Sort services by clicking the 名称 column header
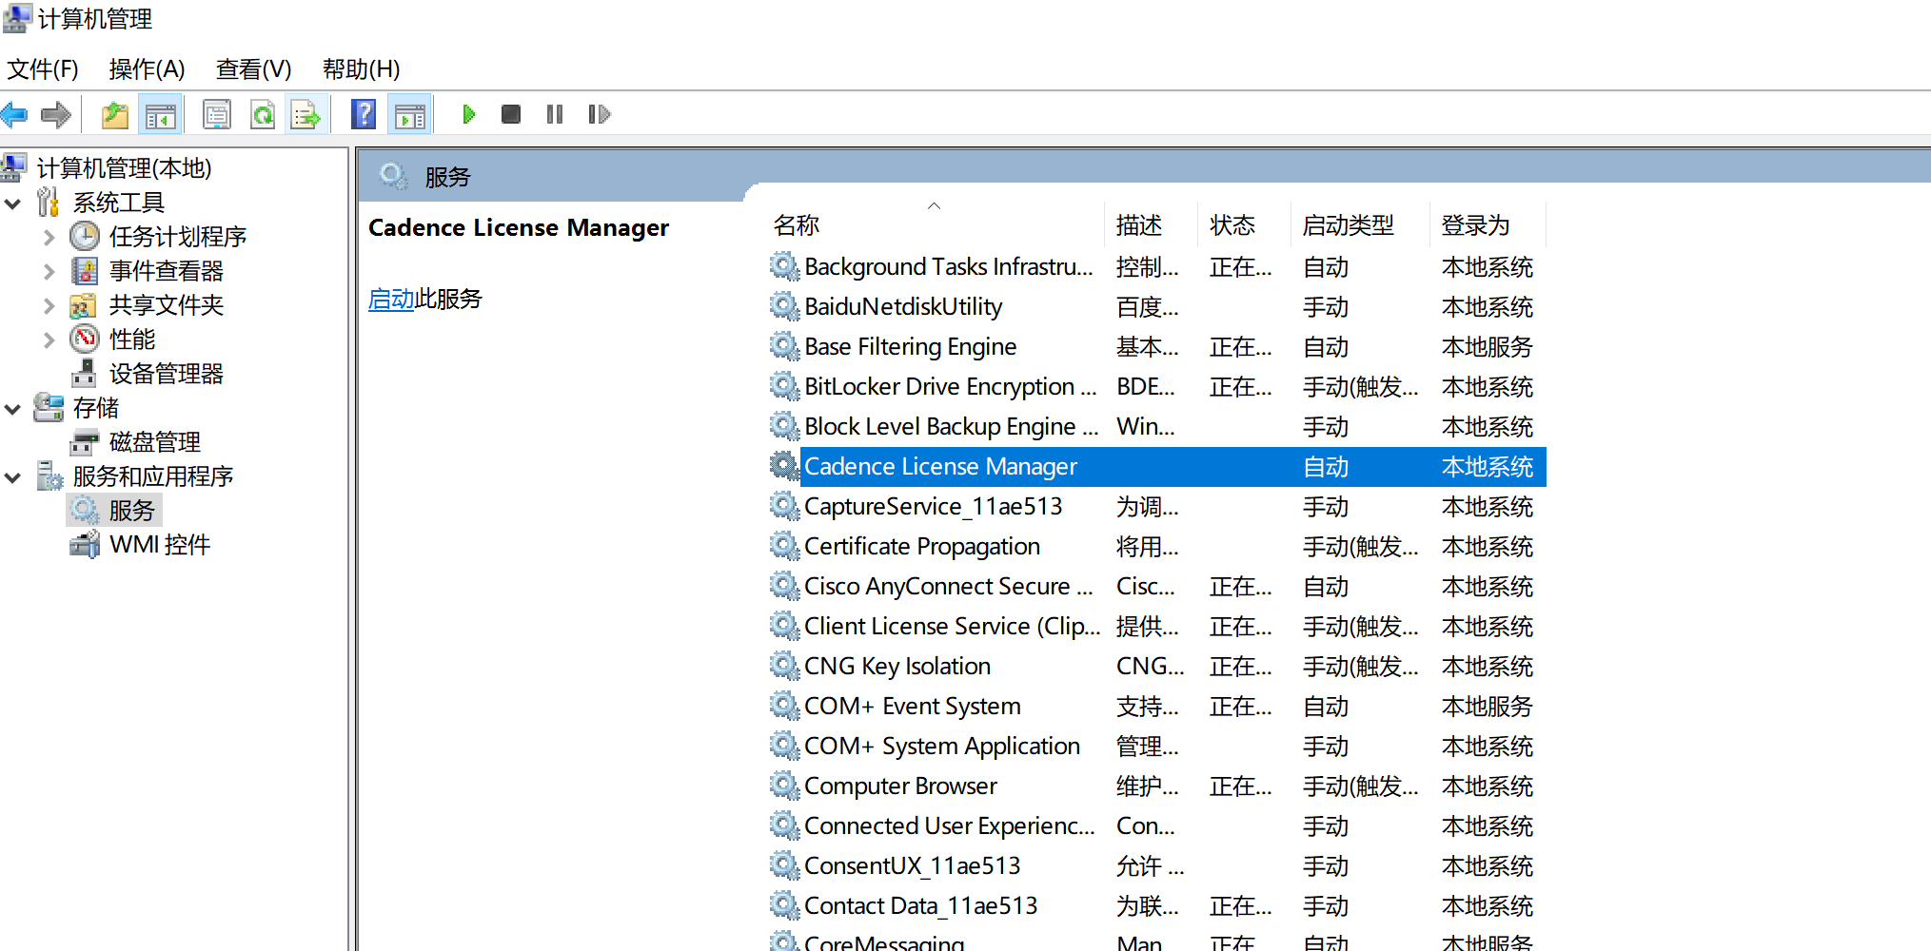This screenshot has width=1931, height=951. pos(796,224)
